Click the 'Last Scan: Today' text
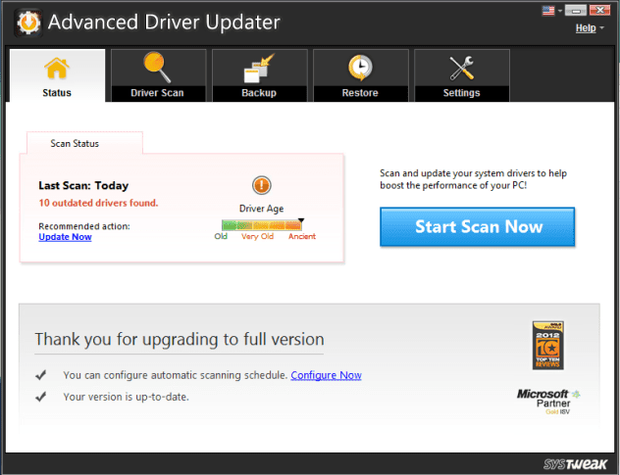The height and width of the screenshot is (475, 620). click(x=83, y=185)
